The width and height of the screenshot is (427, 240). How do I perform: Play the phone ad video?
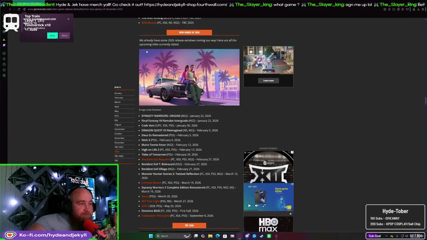(250, 206)
